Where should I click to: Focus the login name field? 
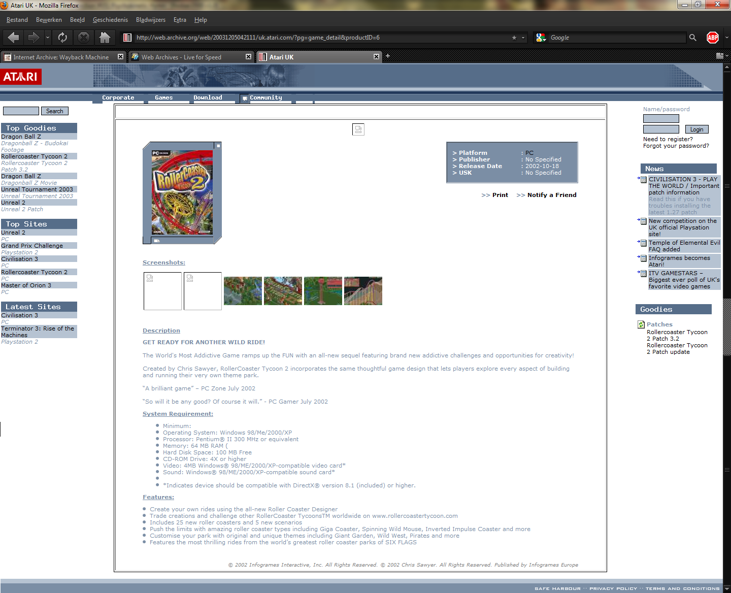pyautogui.click(x=661, y=118)
